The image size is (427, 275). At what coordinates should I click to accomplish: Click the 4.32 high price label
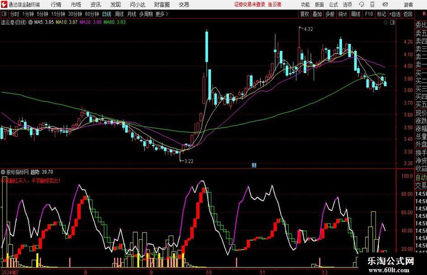(308, 29)
